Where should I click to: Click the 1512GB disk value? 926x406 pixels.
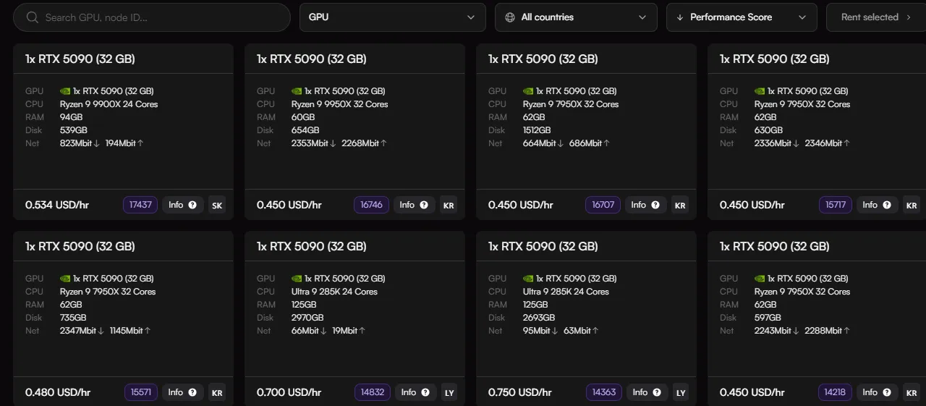(537, 130)
